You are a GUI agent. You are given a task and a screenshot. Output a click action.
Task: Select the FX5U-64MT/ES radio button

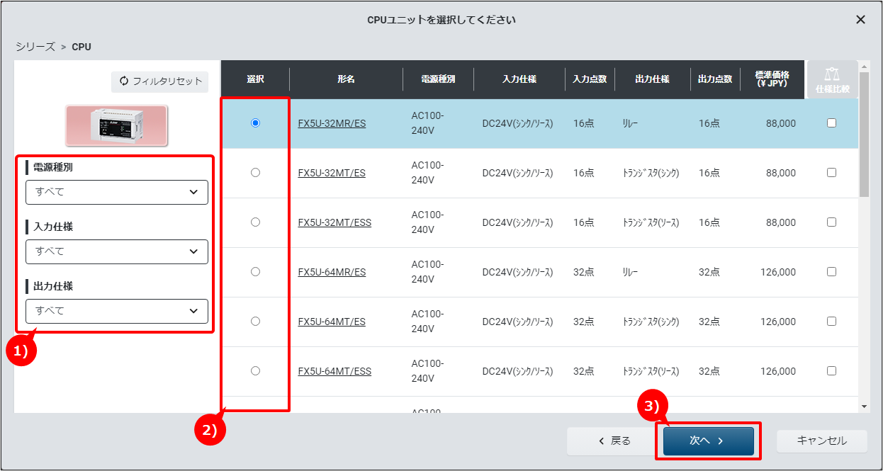(x=255, y=322)
